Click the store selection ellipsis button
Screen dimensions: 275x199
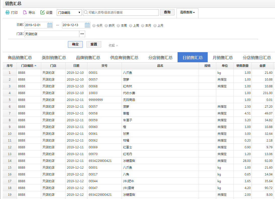point(82,34)
